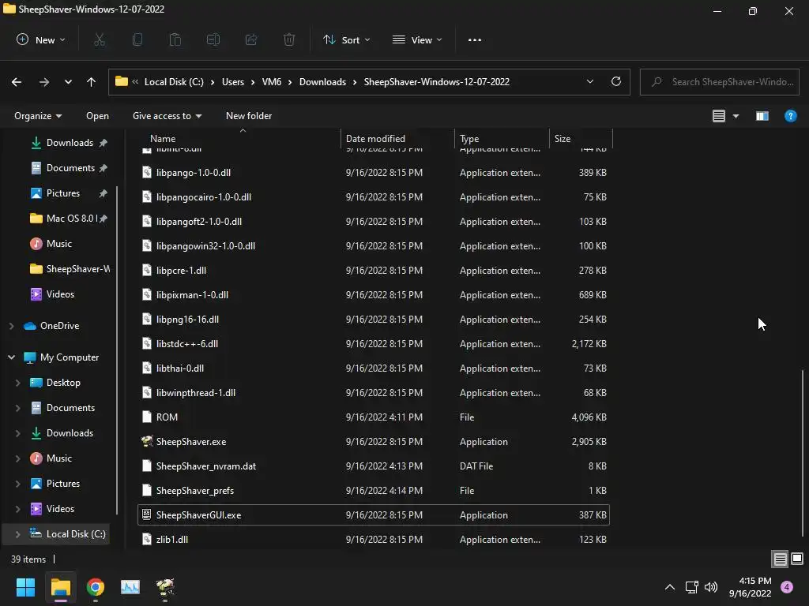Go forward with the right arrow
Viewport: 809px width, 606px height.
pos(44,82)
